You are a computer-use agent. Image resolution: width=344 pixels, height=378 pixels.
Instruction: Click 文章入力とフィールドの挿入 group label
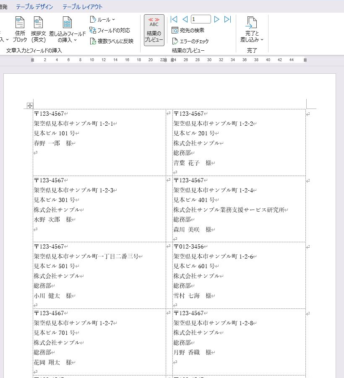[x=34, y=51]
